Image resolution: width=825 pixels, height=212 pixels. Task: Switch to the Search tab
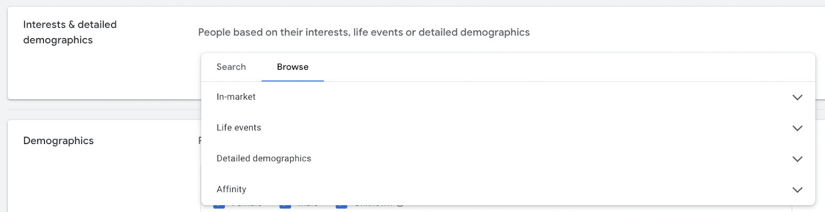coord(231,67)
